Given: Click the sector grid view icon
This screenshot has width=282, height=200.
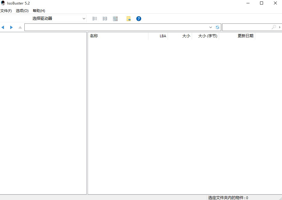Looking at the screenshot, I should (x=115, y=18).
